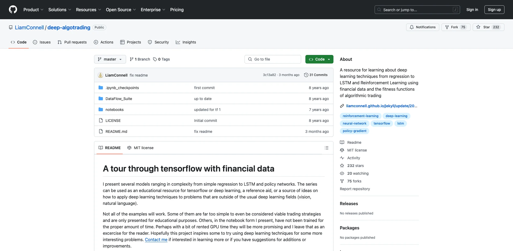Click the DataFlow_Suite folder icon
Image resolution: width=513 pixels, height=251 pixels.
(101, 99)
